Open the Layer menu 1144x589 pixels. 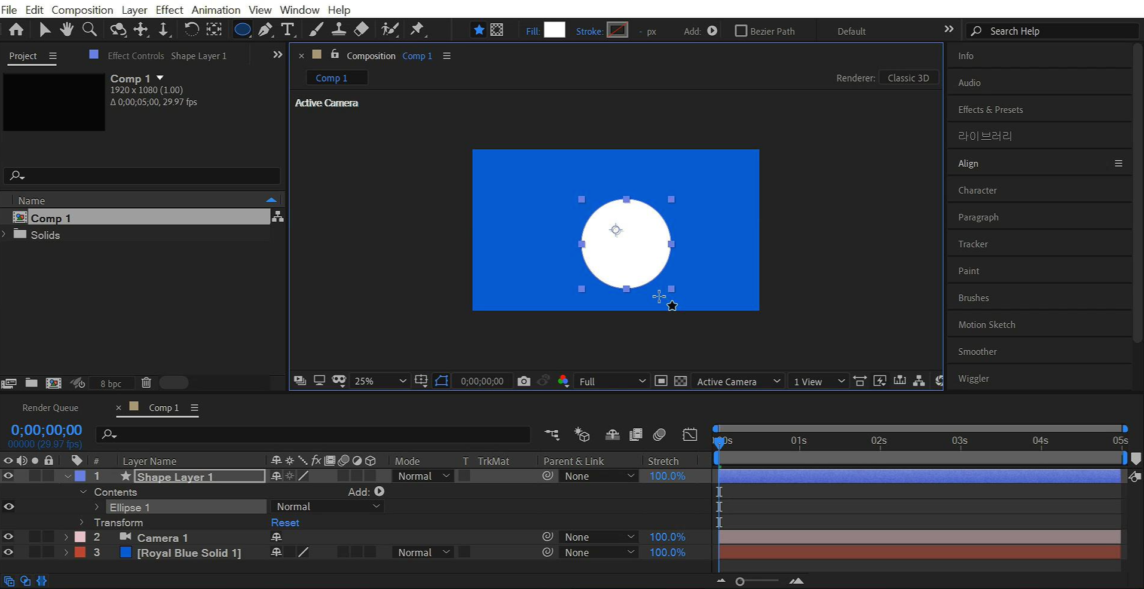click(134, 10)
